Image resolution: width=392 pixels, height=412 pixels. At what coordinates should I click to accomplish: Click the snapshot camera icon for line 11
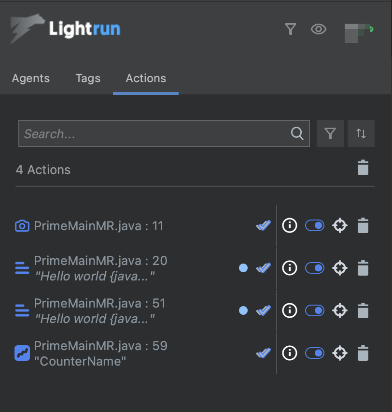pyautogui.click(x=22, y=226)
